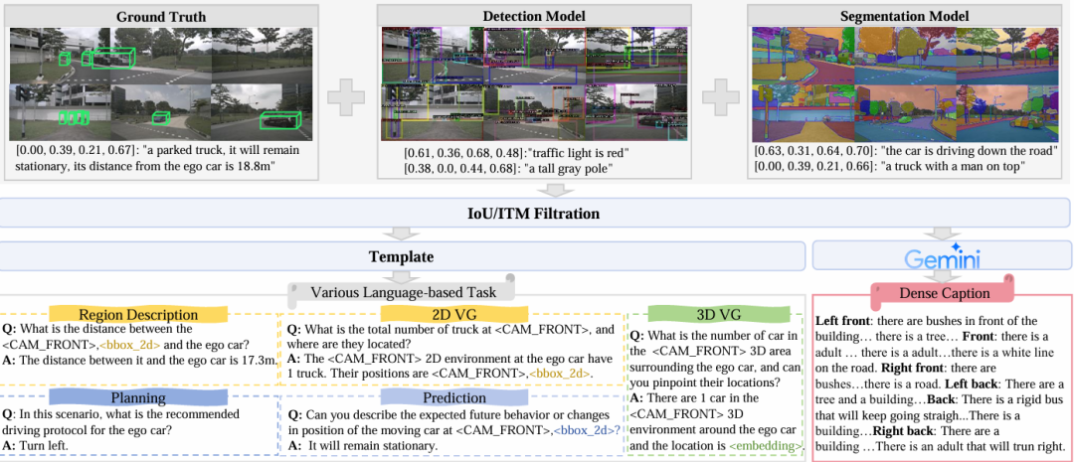Select the Planning label
Viewport: 1074px width, 462px height.
pyautogui.click(x=138, y=397)
